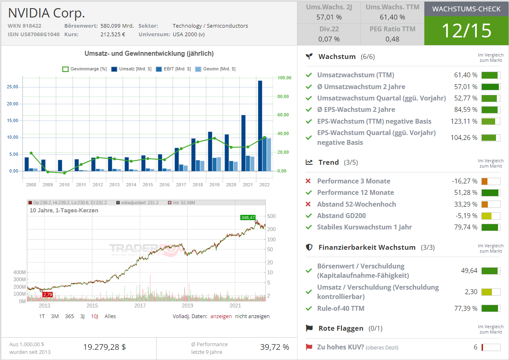
Task: Click the Wachstum leaf icon
Action: pyautogui.click(x=310, y=57)
